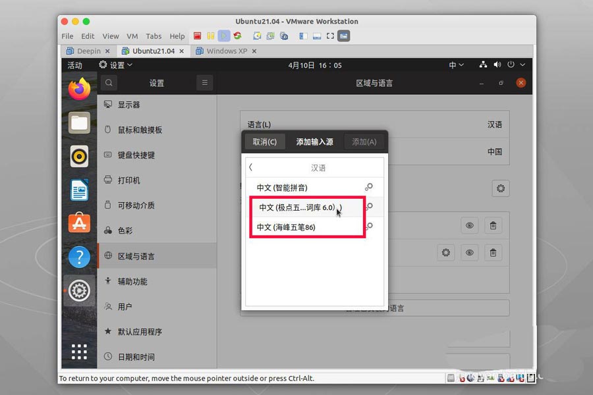This screenshot has height=395, width=593.
Task: Open the VM menu in VMware Workstation
Action: 132,36
